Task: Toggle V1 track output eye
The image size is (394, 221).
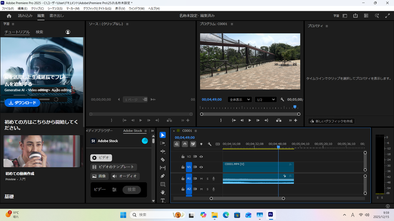Action: 201,167
